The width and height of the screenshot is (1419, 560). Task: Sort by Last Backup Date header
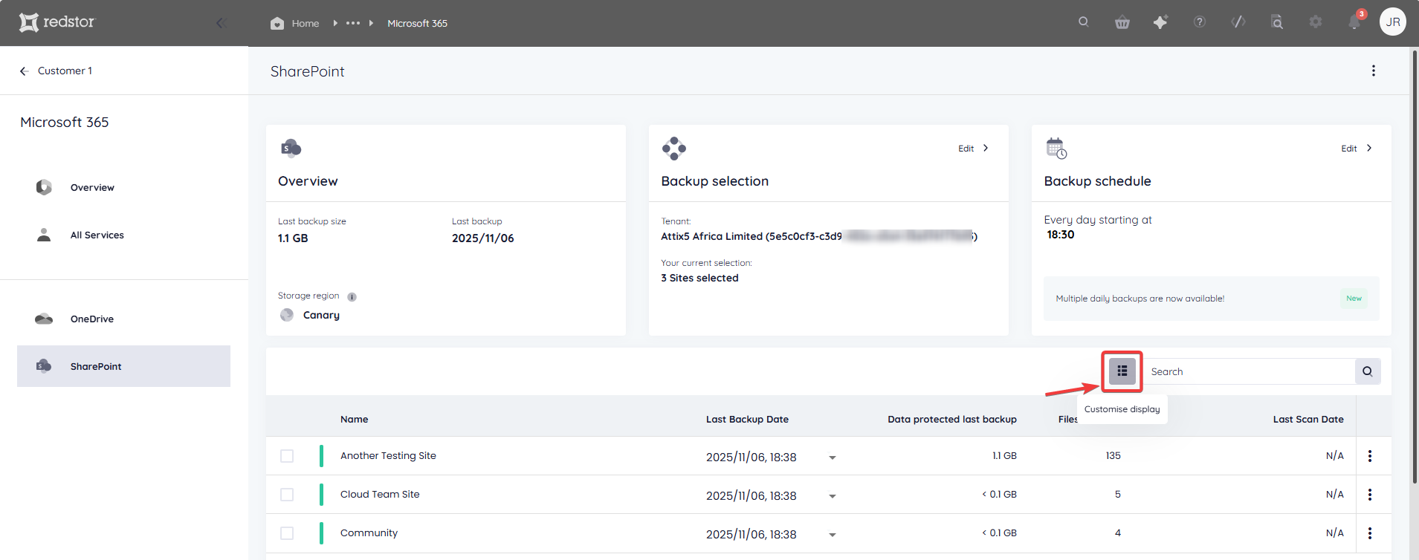point(747,419)
